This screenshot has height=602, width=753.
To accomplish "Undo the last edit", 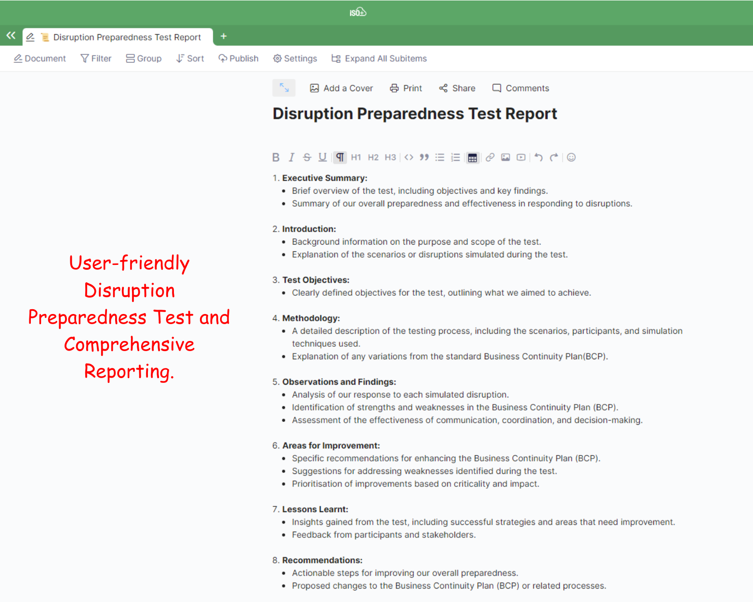I will pos(539,157).
